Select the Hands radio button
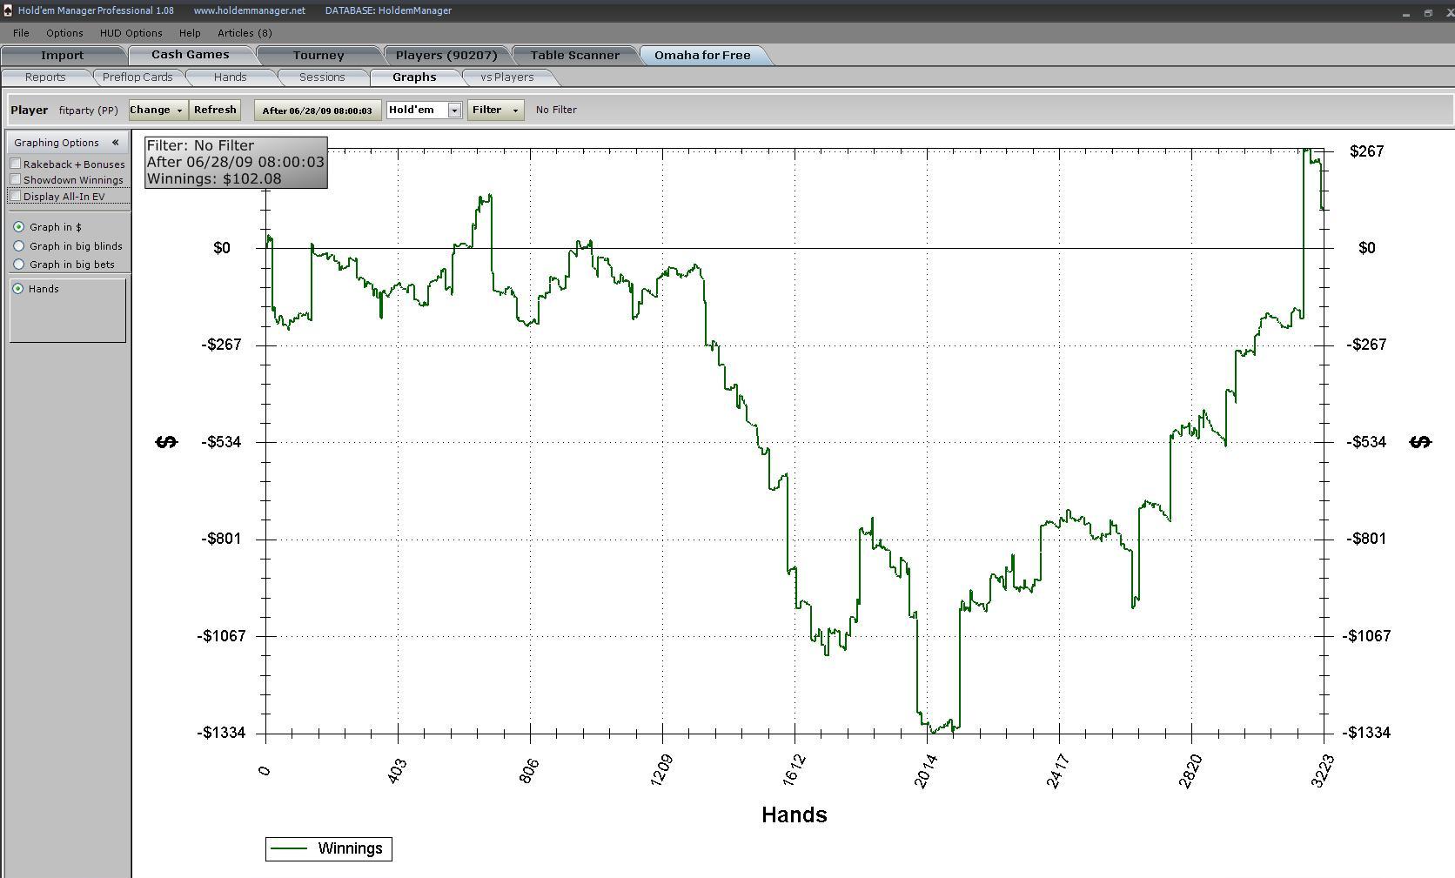Viewport: 1455px width, 878px height. tap(19, 289)
